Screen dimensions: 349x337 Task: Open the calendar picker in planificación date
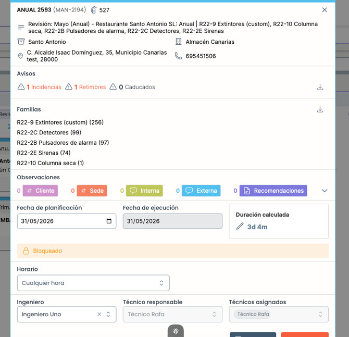[x=109, y=221]
